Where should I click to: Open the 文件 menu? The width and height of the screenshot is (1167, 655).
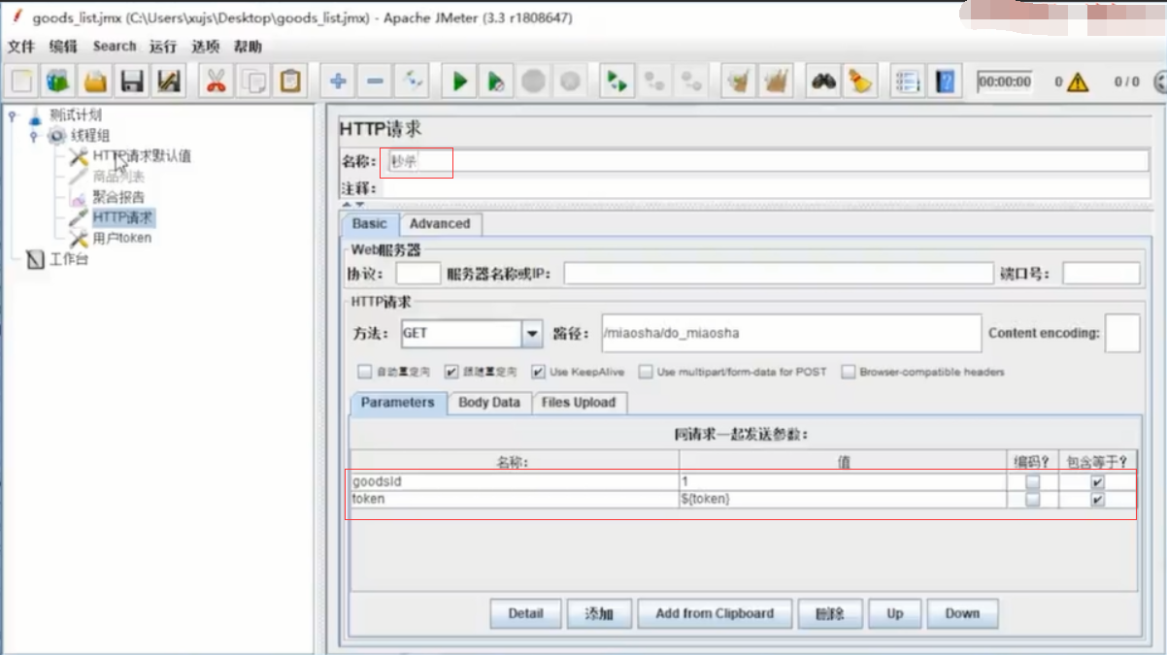pyautogui.click(x=21, y=46)
